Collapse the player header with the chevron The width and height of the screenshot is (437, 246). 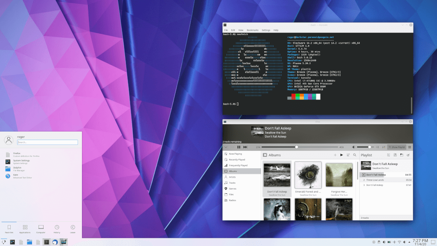click(225, 147)
